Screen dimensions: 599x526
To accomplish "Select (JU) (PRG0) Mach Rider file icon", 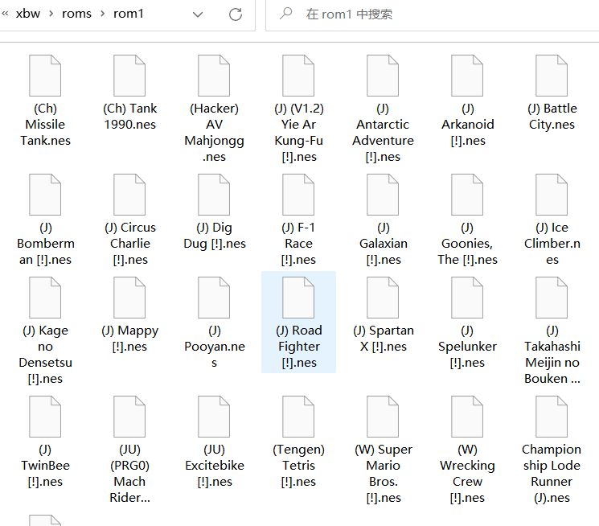I will [x=129, y=417].
